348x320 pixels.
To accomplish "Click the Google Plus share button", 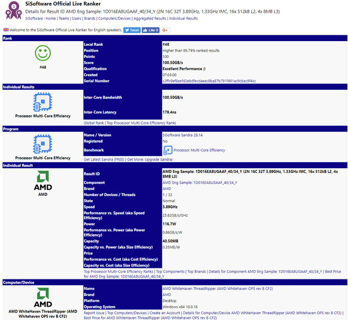I will [x=165, y=30].
